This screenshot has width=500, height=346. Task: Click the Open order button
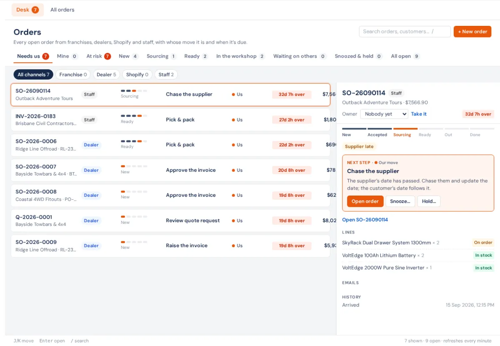click(365, 201)
